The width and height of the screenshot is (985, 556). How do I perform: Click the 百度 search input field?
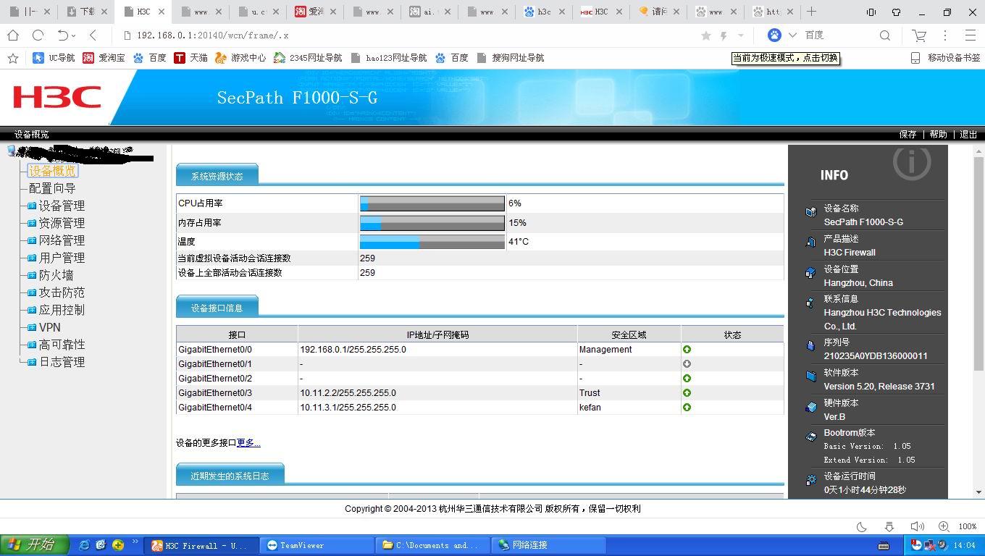[838, 35]
